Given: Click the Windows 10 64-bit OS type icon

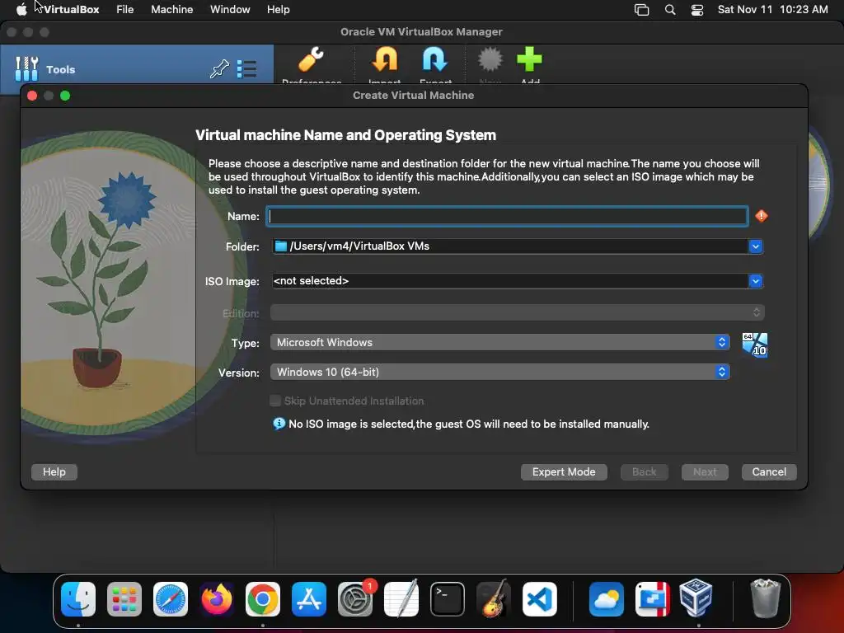Looking at the screenshot, I should (755, 345).
